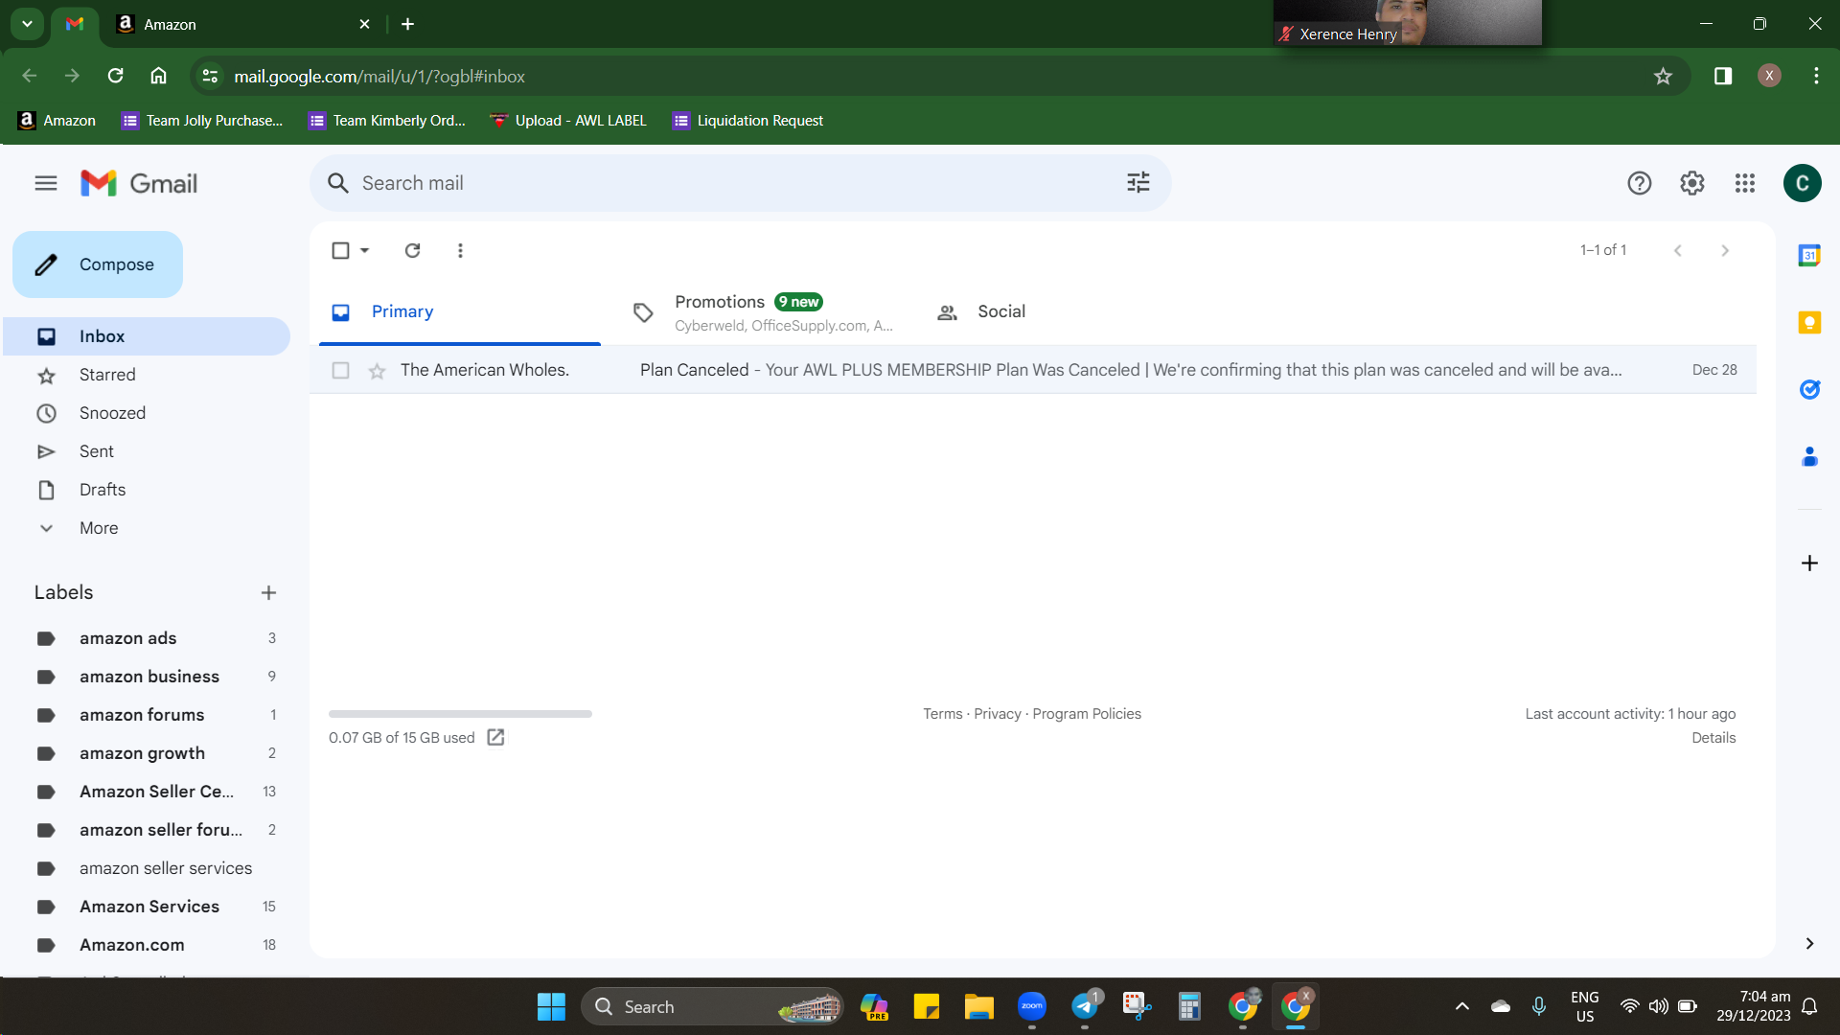The width and height of the screenshot is (1840, 1035).
Task: Click older page arrow in inbox
Action: coord(1724,250)
